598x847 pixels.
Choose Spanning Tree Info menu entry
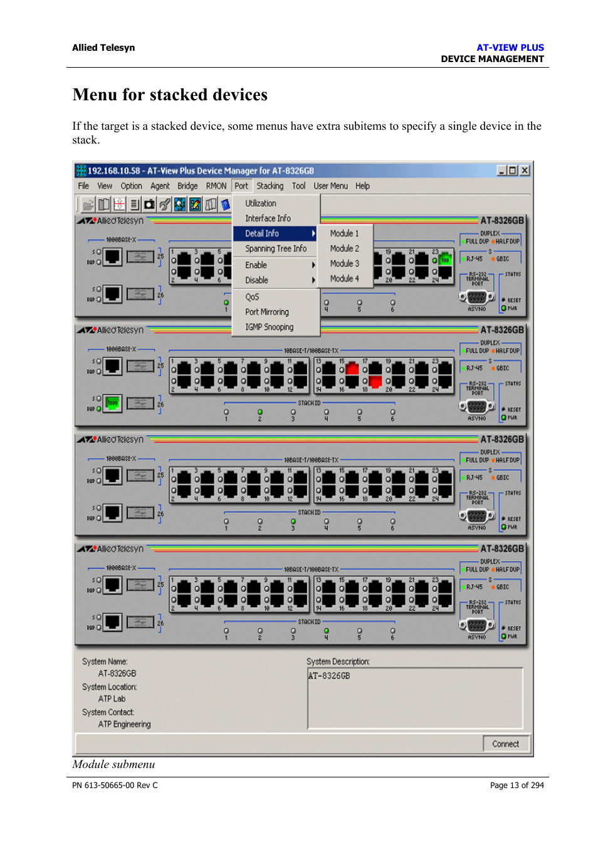pyautogui.click(x=276, y=249)
